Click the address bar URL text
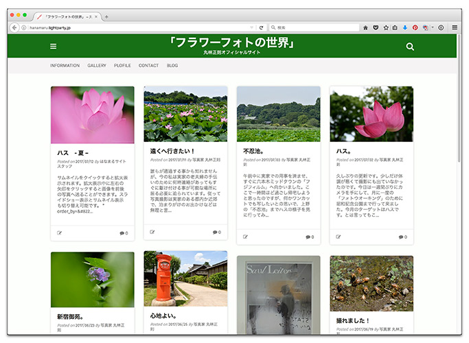This screenshot has height=343, width=469. [x=50, y=28]
